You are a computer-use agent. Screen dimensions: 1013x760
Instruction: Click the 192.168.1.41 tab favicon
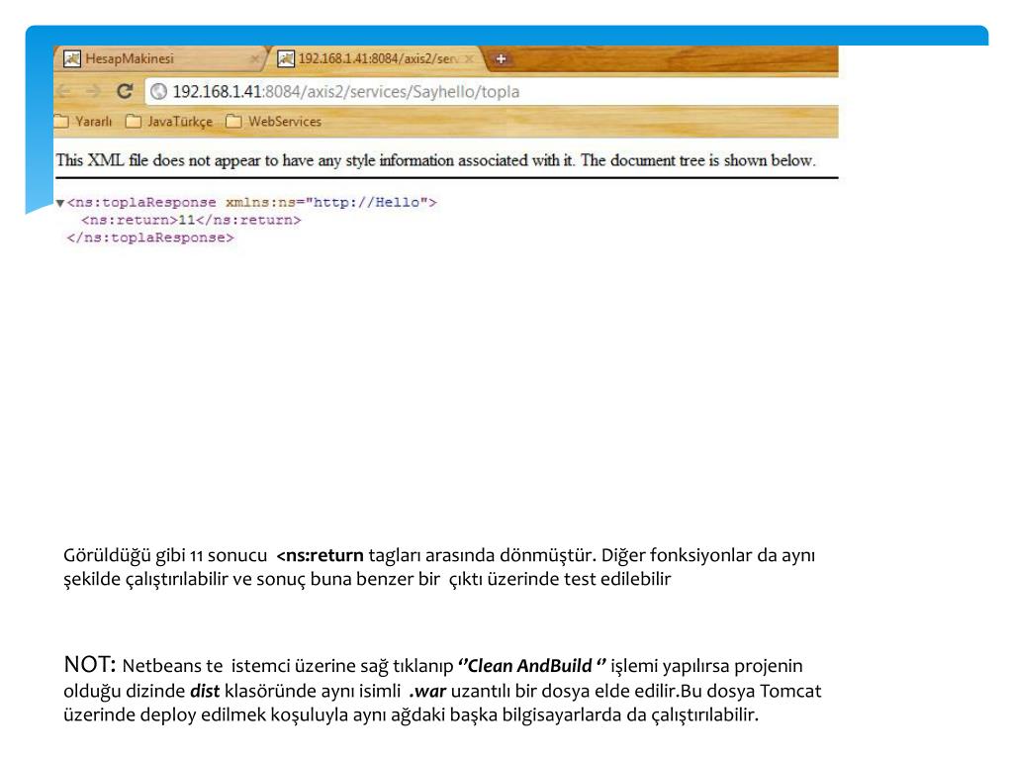click(286, 58)
